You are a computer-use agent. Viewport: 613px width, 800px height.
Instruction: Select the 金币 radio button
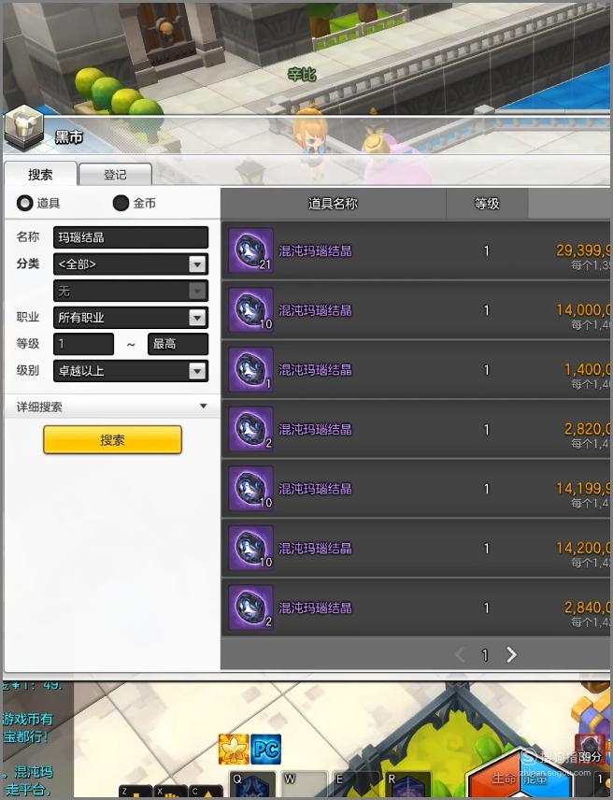click(x=121, y=203)
